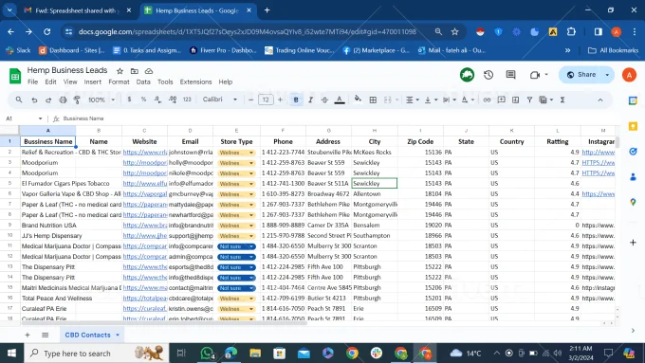
Task: Open the functions sigma menu
Action: coord(562,100)
